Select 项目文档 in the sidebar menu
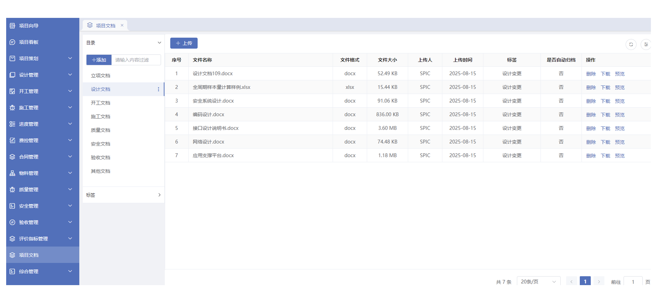The width and height of the screenshot is (666, 307). 29,255
